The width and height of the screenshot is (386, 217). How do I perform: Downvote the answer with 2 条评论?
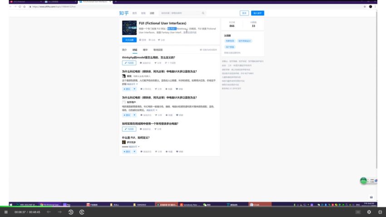point(134,89)
